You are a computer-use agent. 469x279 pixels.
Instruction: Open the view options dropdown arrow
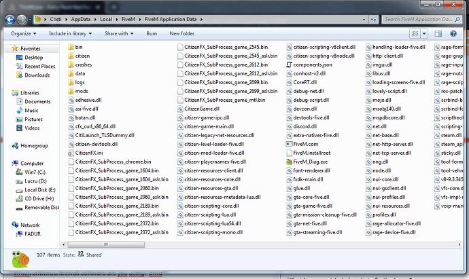click(x=424, y=33)
